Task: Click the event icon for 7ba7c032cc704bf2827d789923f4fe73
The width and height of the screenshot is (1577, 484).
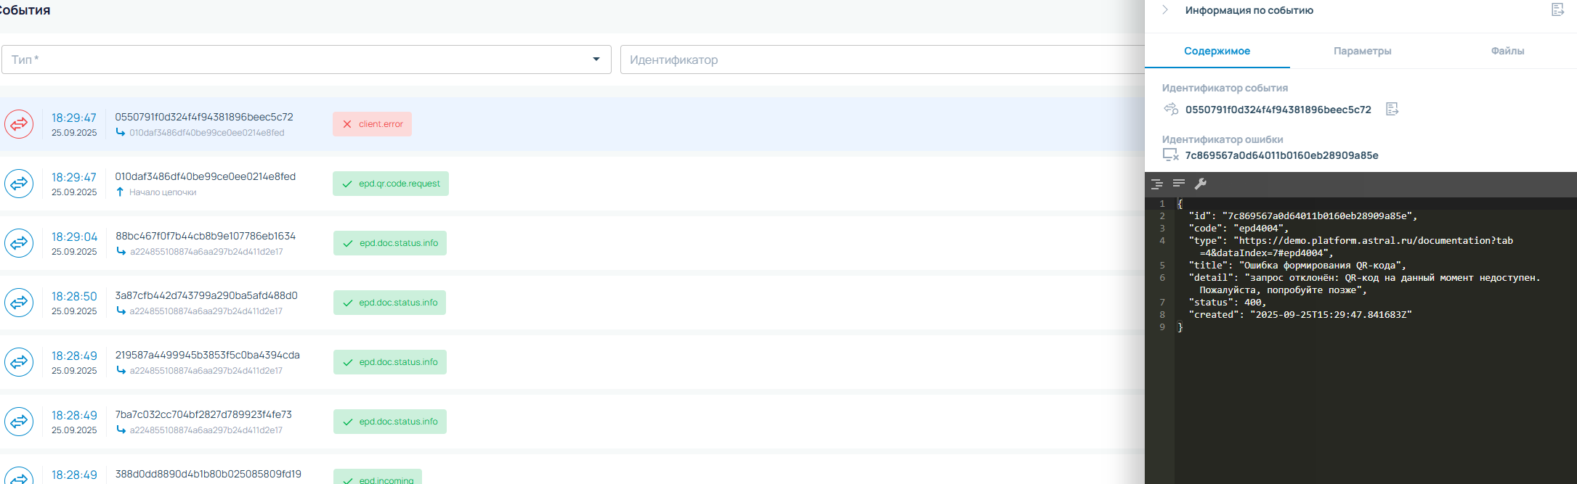Action: (x=19, y=422)
